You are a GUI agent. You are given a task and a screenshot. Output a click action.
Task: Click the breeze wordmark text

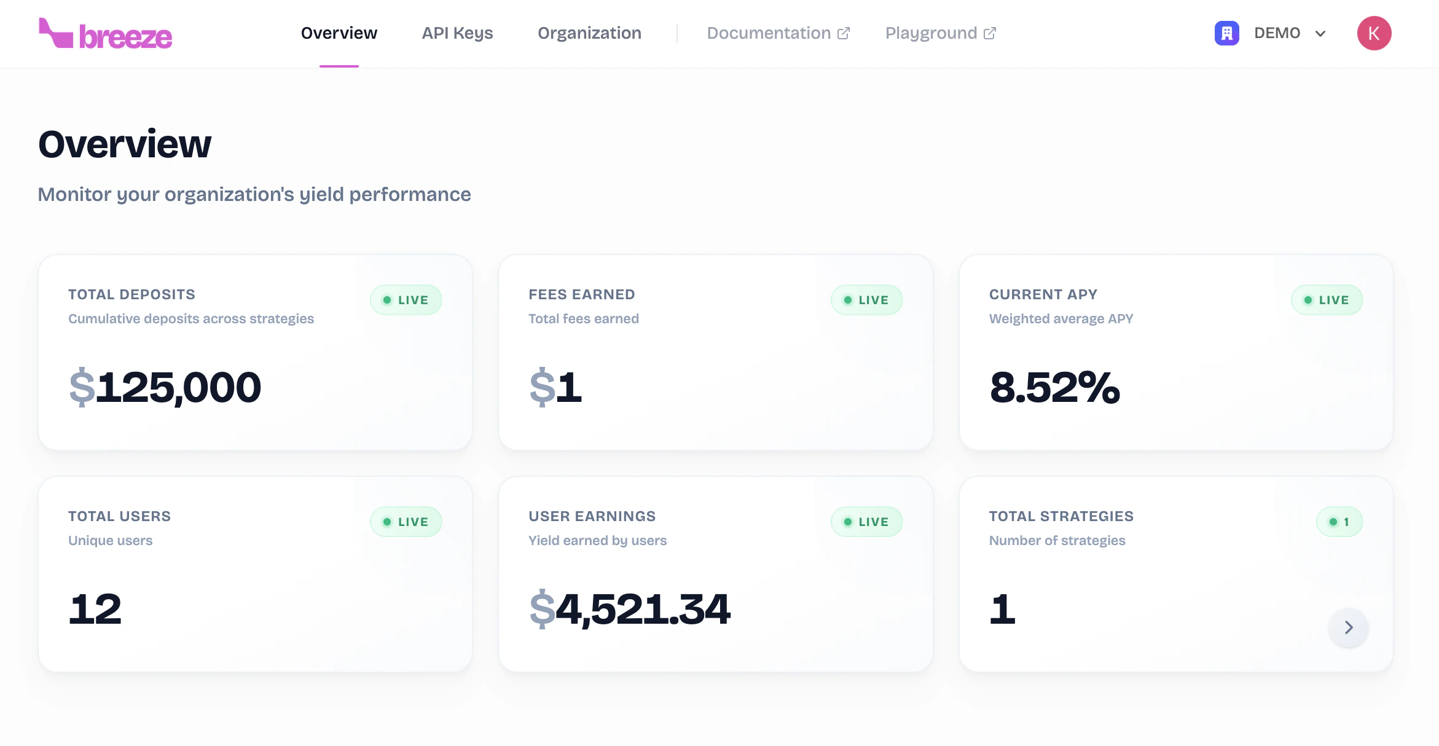(125, 37)
